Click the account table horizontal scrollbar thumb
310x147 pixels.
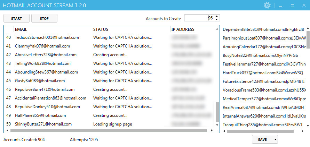(x=109, y=130)
